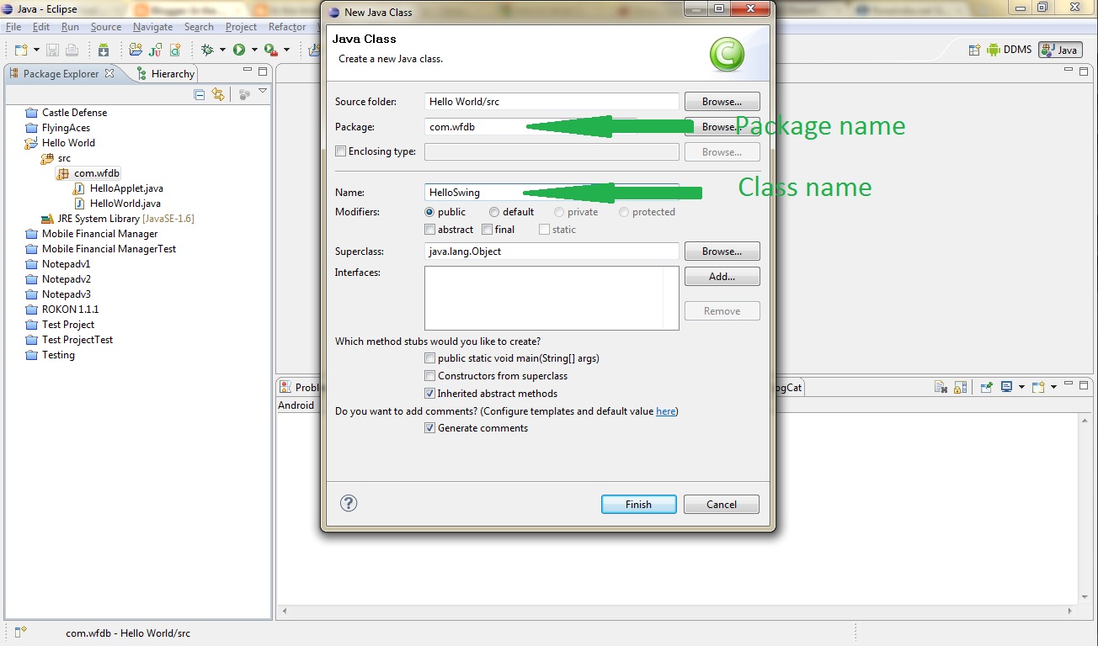Open the Source menu
This screenshot has height=646, width=1098.
pyautogui.click(x=106, y=27)
